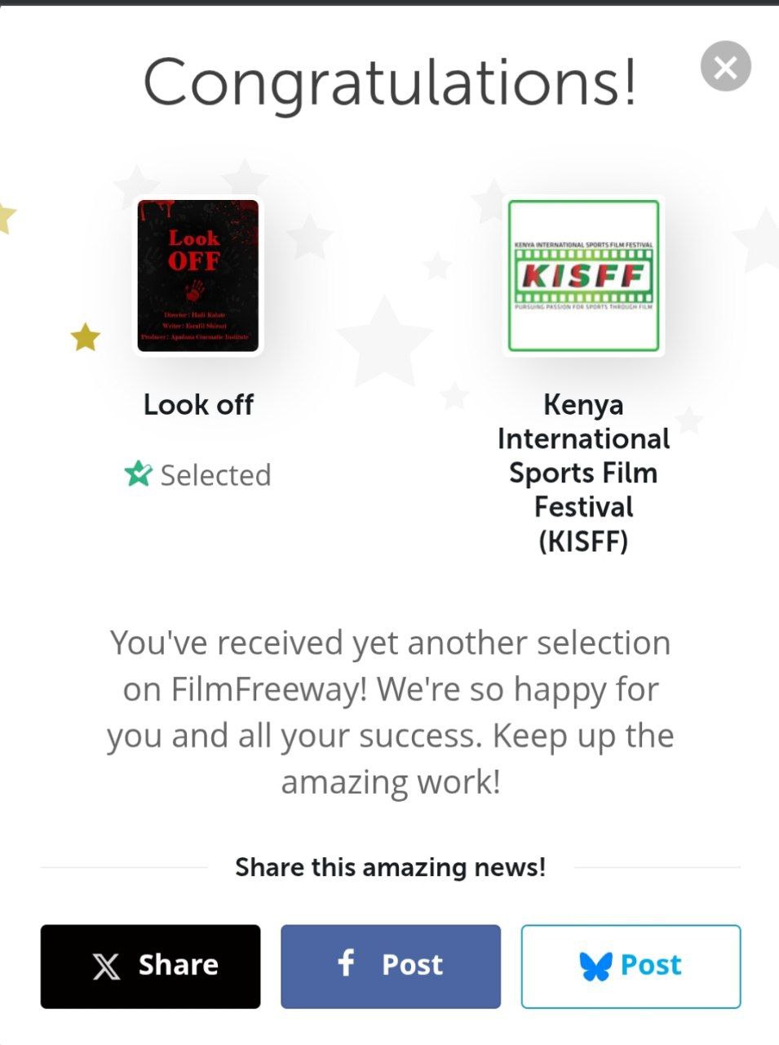This screenshot has width=779, height=1045.
Task: Click the partial gold star at left edge
Action: click(6, 217)
